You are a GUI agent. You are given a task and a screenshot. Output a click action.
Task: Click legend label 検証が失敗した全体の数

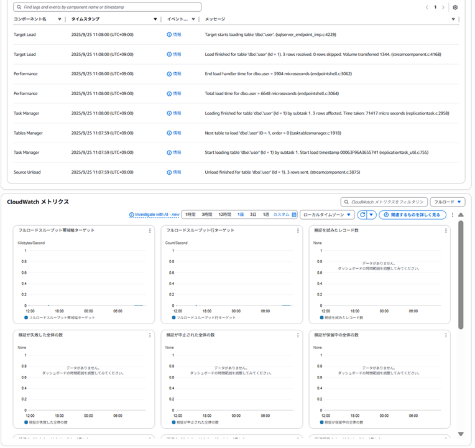[x=48, y=422]
